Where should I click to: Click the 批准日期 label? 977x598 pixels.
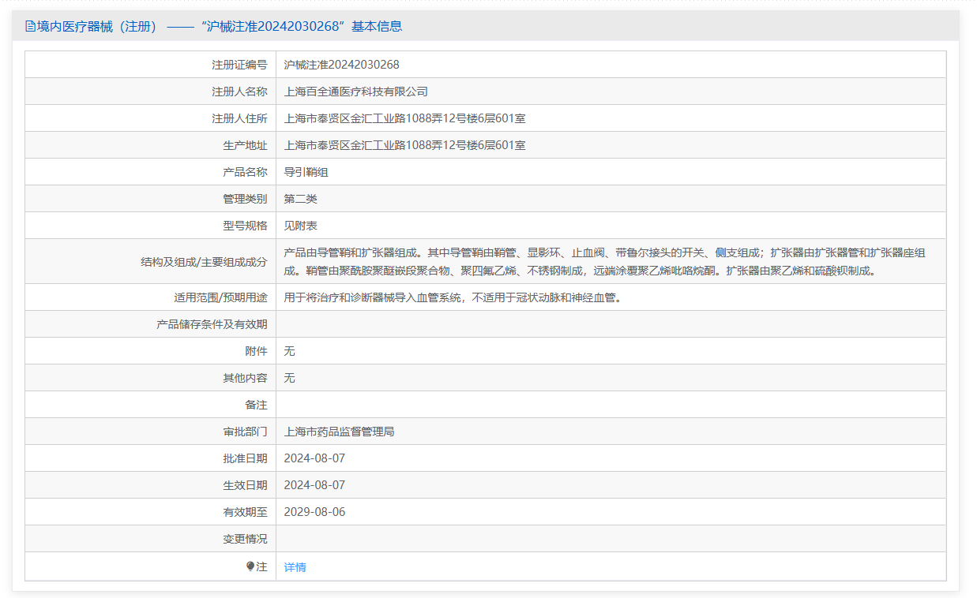245,458
